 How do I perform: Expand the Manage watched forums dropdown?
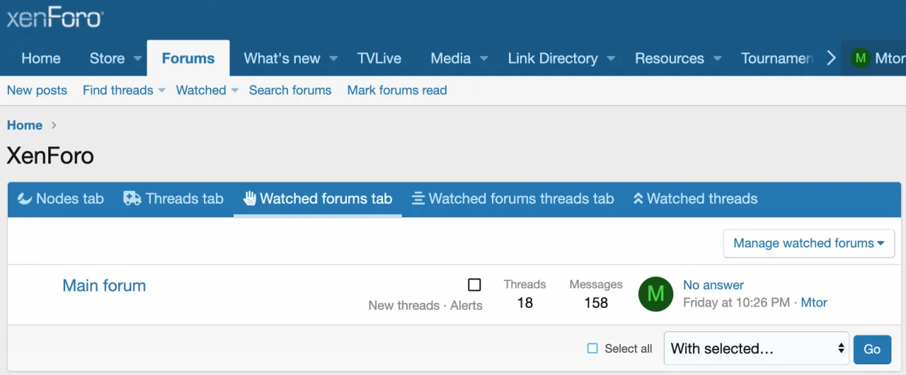pos(808,243)
